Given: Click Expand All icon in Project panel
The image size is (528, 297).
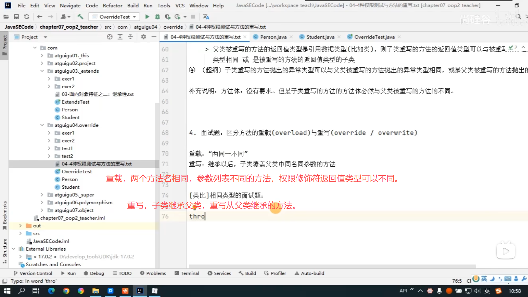Looking at the screenshot, I should pos(120,37).
